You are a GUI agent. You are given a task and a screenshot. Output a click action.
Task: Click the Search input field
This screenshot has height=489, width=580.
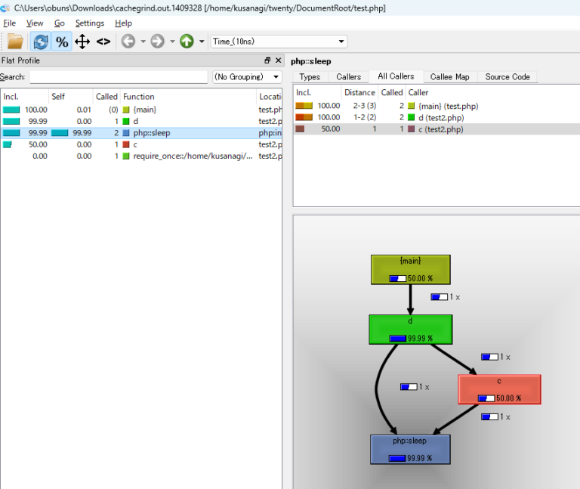coord(119,77)
